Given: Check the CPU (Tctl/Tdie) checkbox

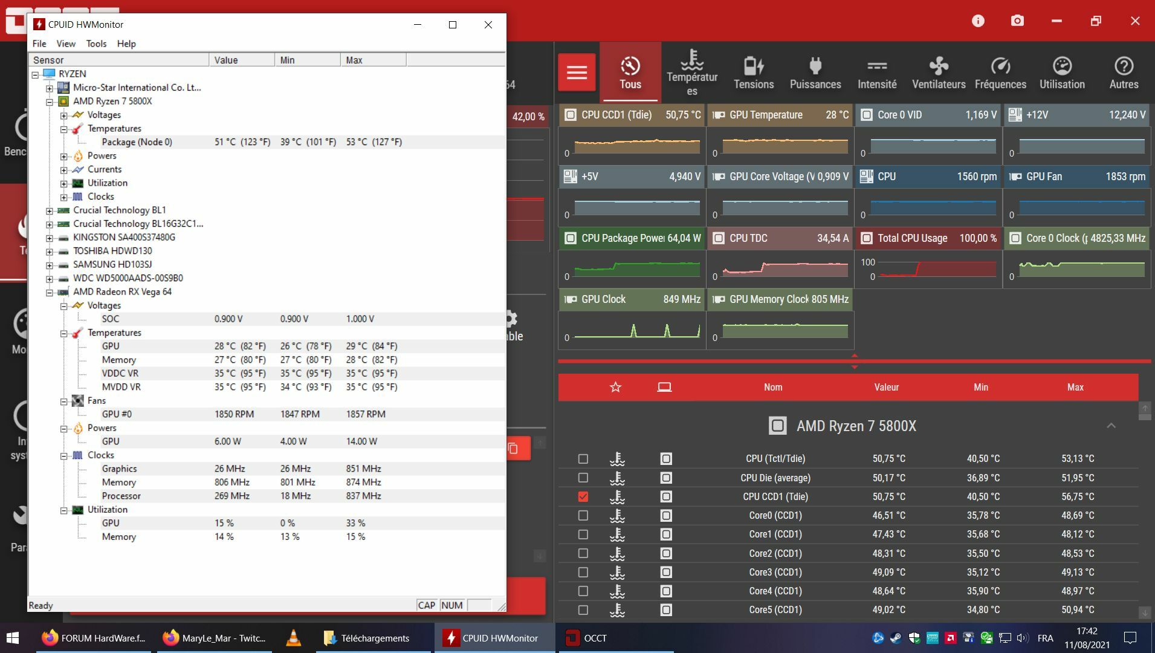Looking at the screenshot, I should (x=583, y=459).
